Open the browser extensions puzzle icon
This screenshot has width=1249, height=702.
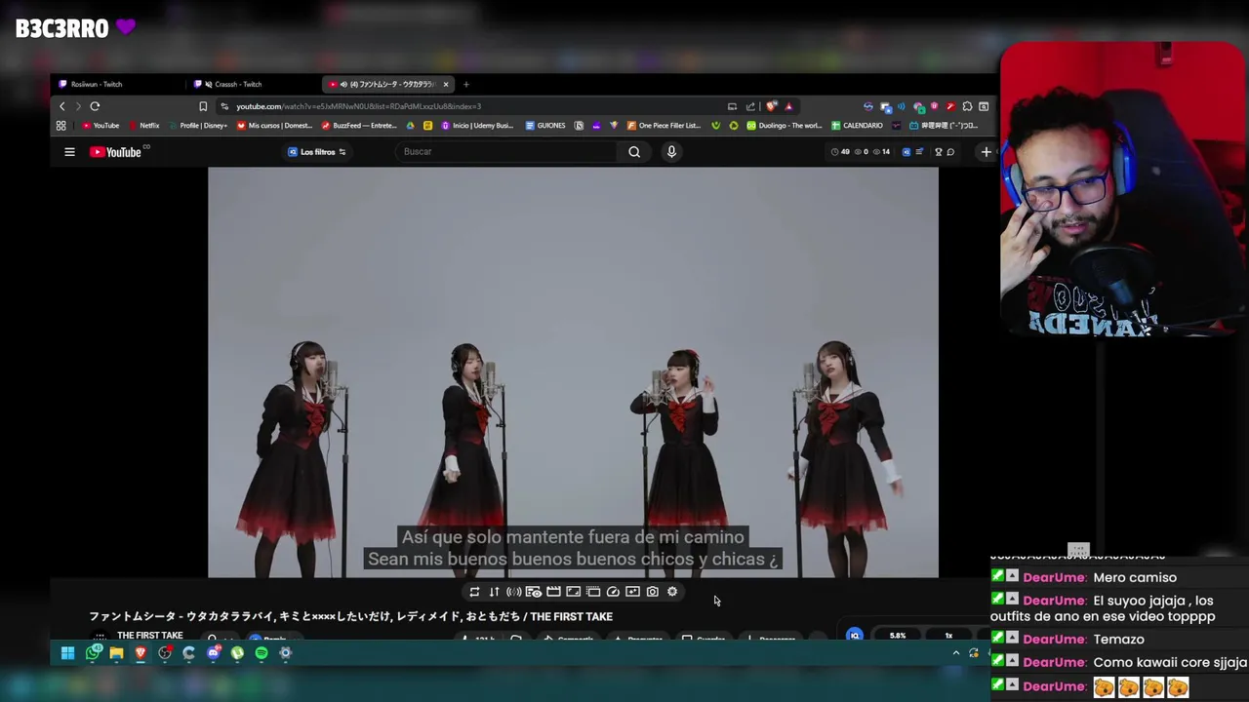point(967,106)
